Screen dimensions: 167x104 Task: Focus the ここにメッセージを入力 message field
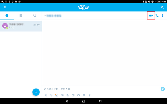(x=101, y=89)
